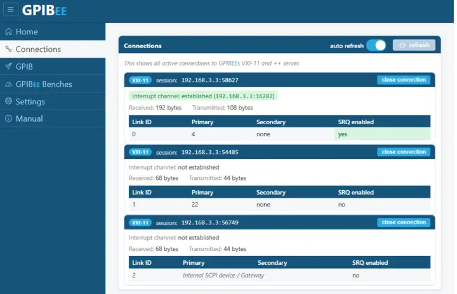Click 'Interrupt channel: not established' under session 54485

174,167
